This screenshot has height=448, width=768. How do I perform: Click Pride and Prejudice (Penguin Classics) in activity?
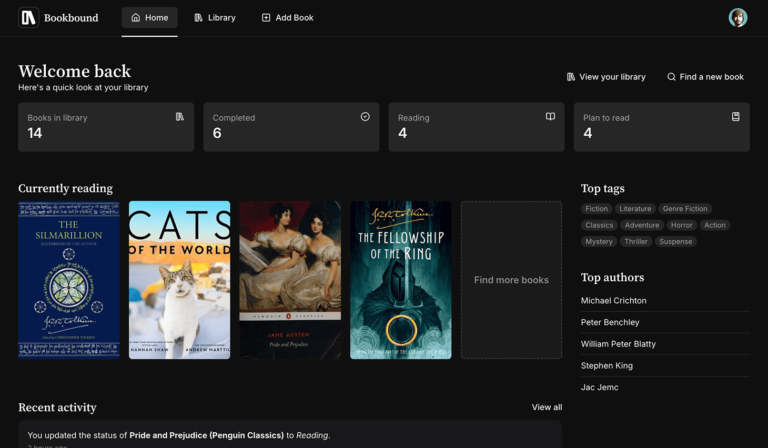tap(207, 435)
